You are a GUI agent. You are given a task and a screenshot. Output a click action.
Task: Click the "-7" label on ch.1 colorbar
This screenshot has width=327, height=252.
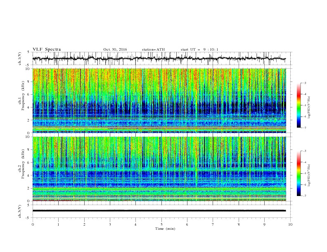(305, 128)
